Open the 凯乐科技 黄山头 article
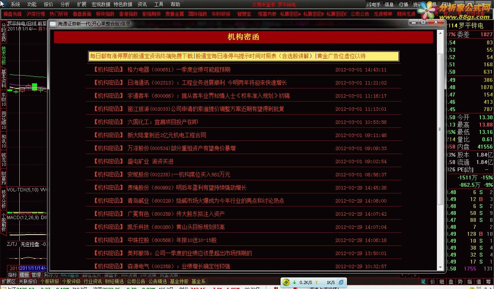 coord(176,227)
